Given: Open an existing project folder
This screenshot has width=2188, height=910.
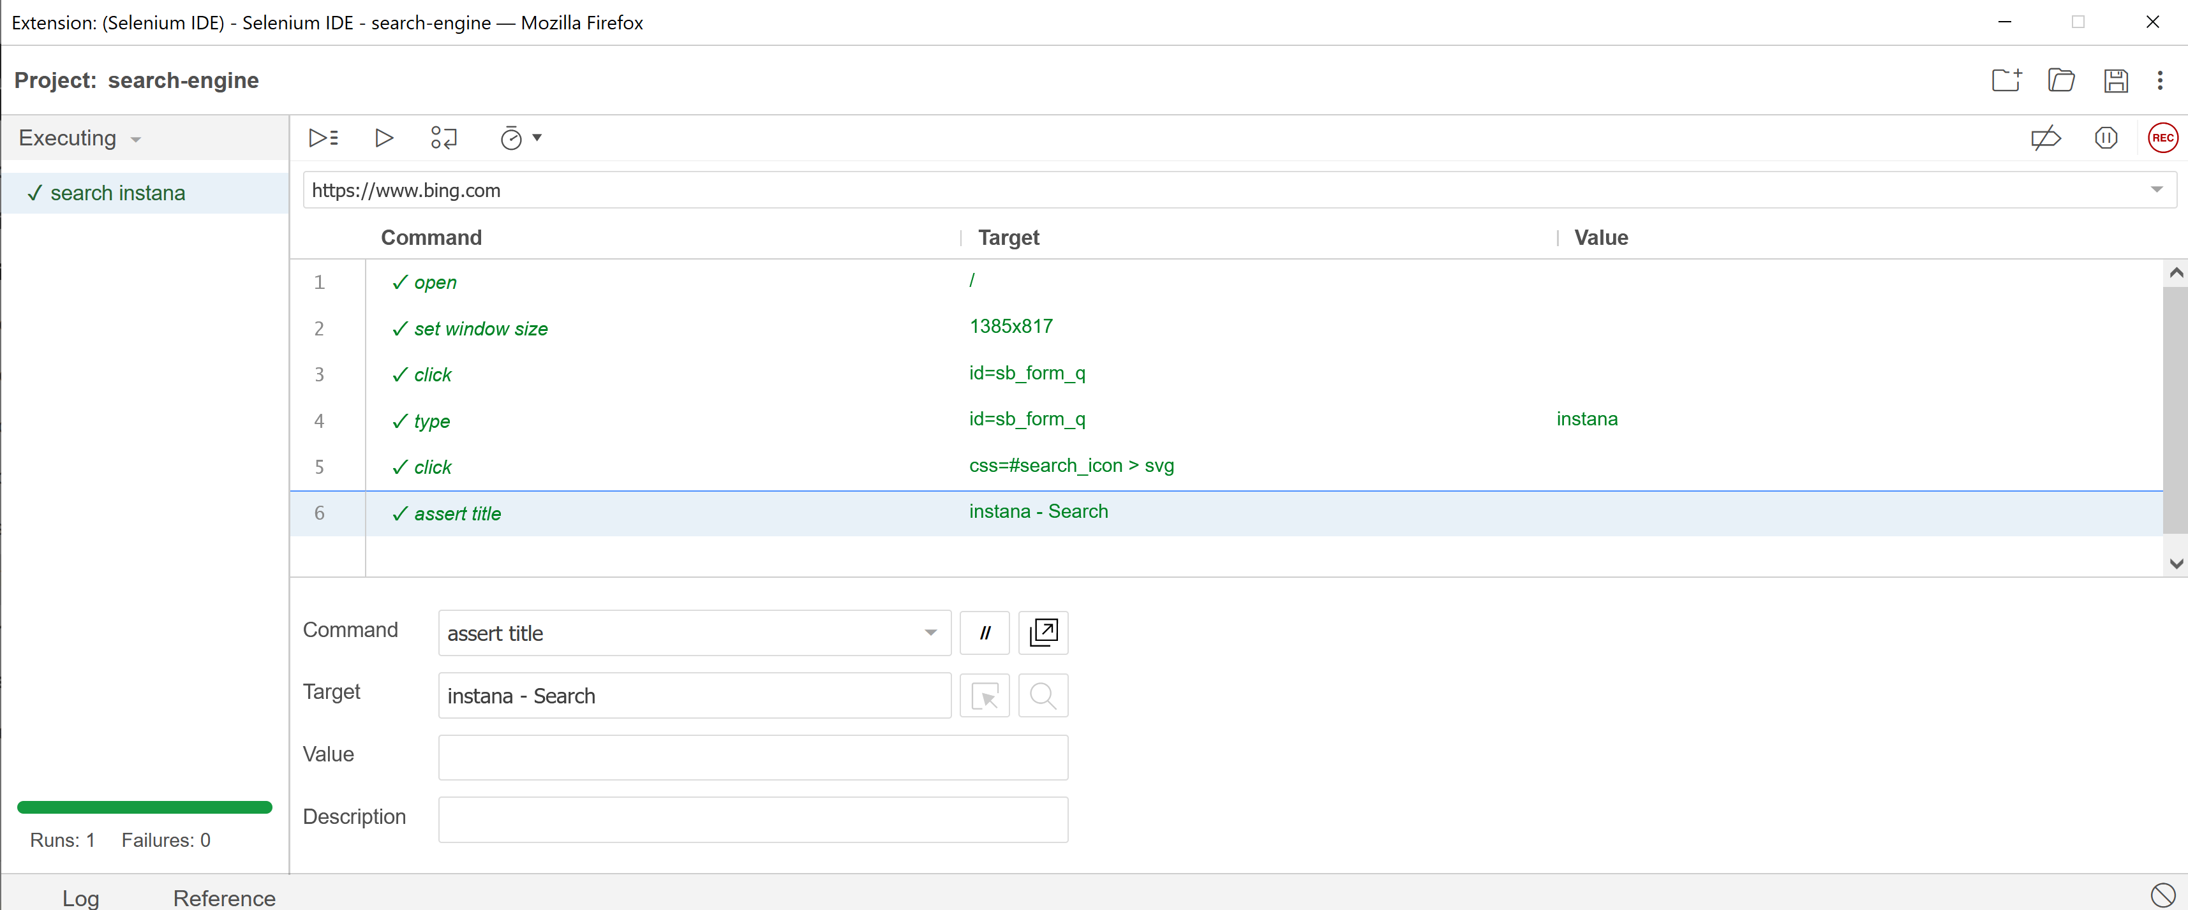Looking at the screenshot, I should point(2060,80).
